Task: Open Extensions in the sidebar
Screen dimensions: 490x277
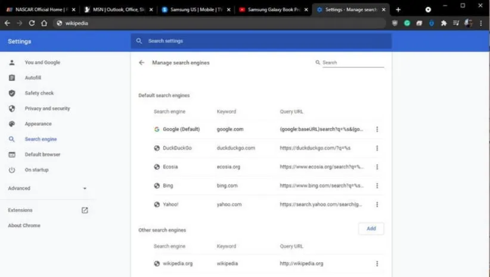Action: coord(20,210)
